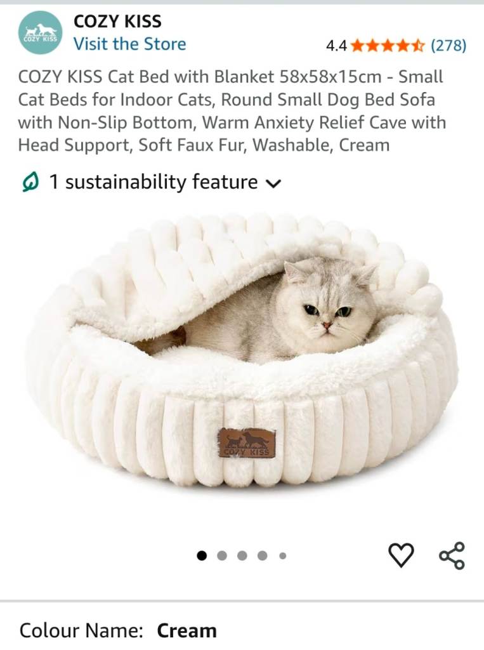Viewport: 484px width, 650px height.
Task: Click the share icon
Action: (x=452, y=555)
